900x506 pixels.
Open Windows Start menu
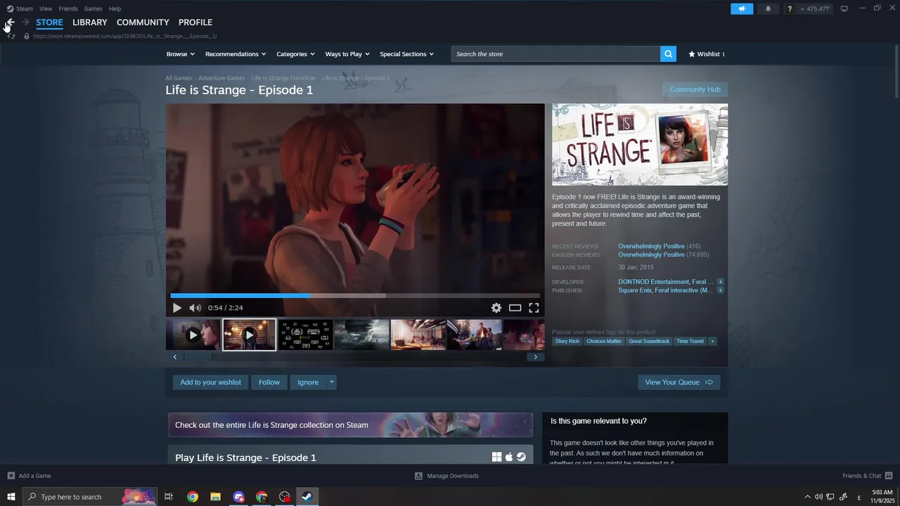pyautogui.click(x=11, y=497)
